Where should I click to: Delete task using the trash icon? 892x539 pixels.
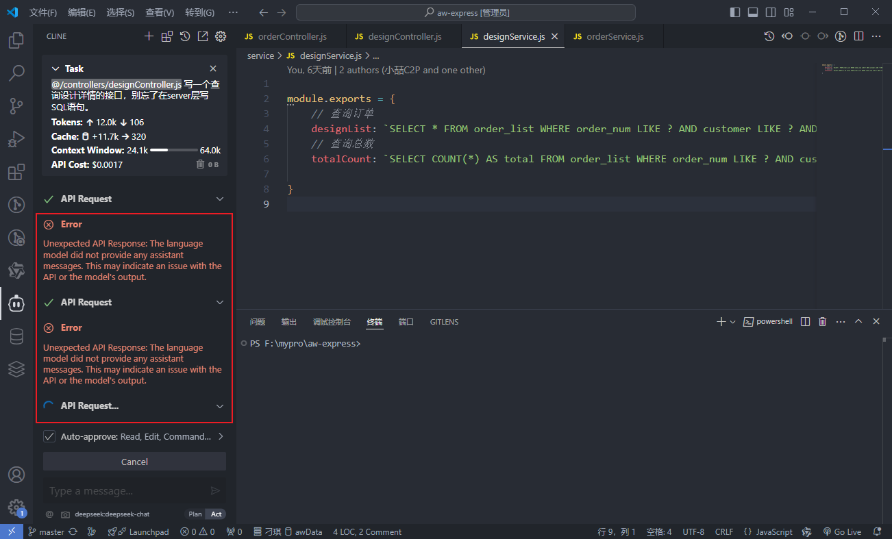(x=200, y=164)
